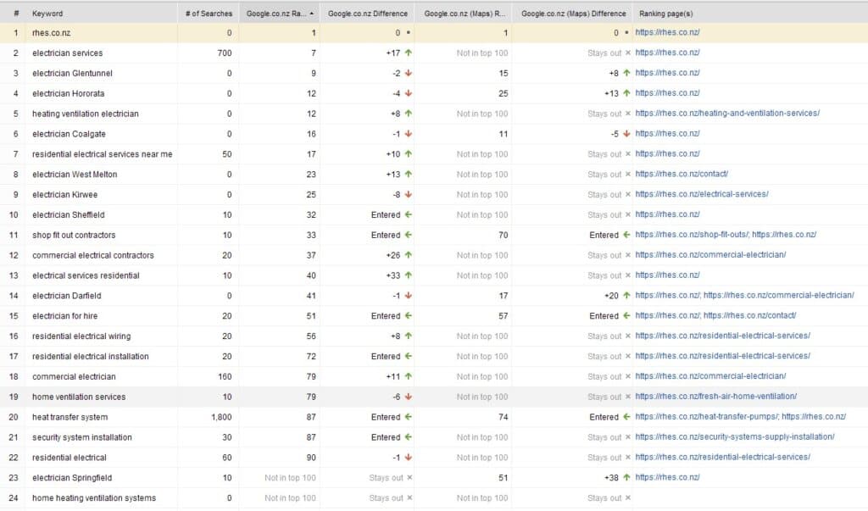Image resolution: width=868 pixels, height=511 pixels.
Task: Select the 'electrician Darfield' keyword
Action: click(66, 297)
